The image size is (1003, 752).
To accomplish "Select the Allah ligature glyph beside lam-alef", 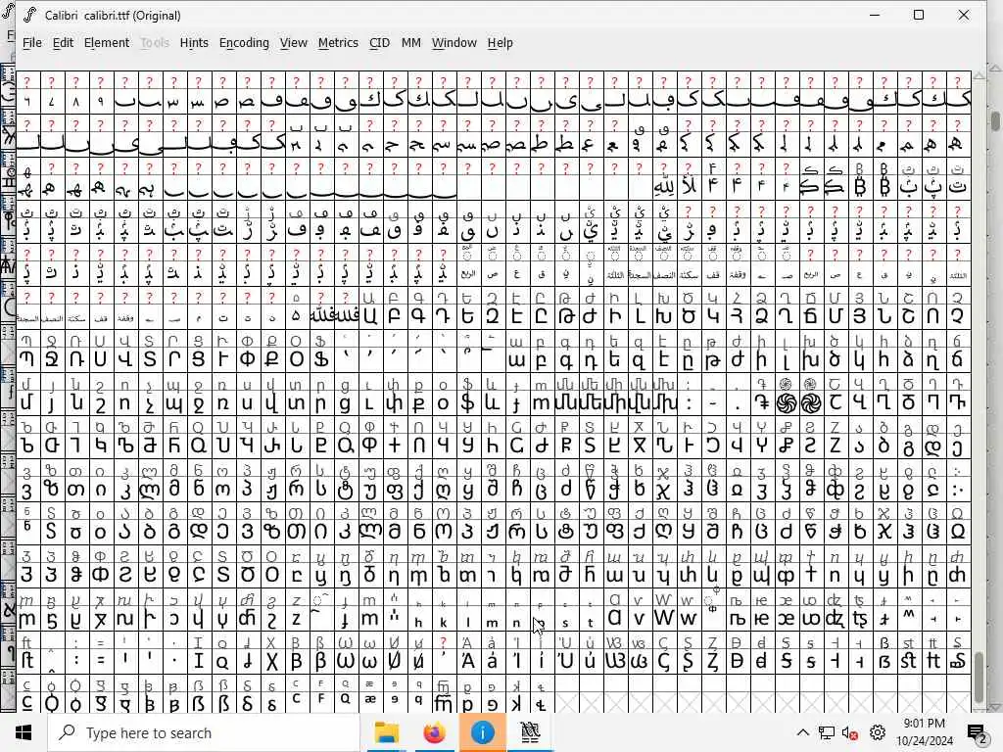I will click(x=664, y=187).
